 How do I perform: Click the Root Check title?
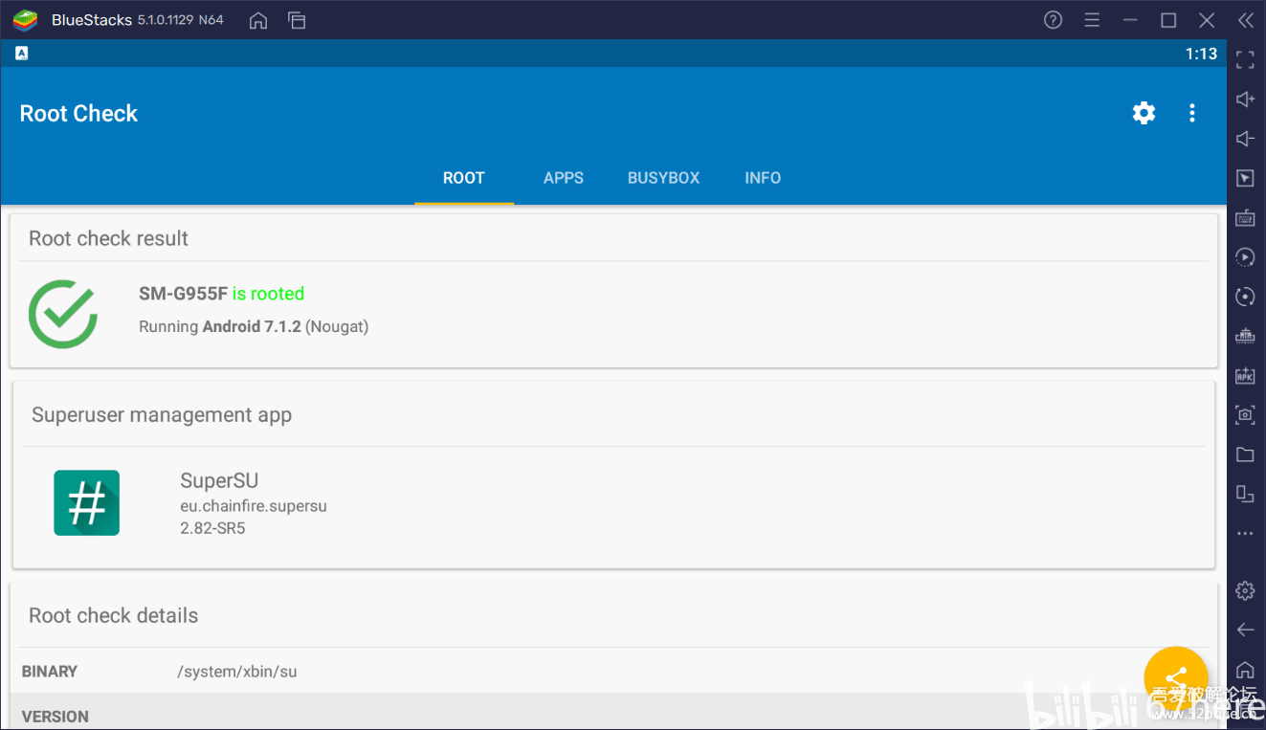point(78,113)
